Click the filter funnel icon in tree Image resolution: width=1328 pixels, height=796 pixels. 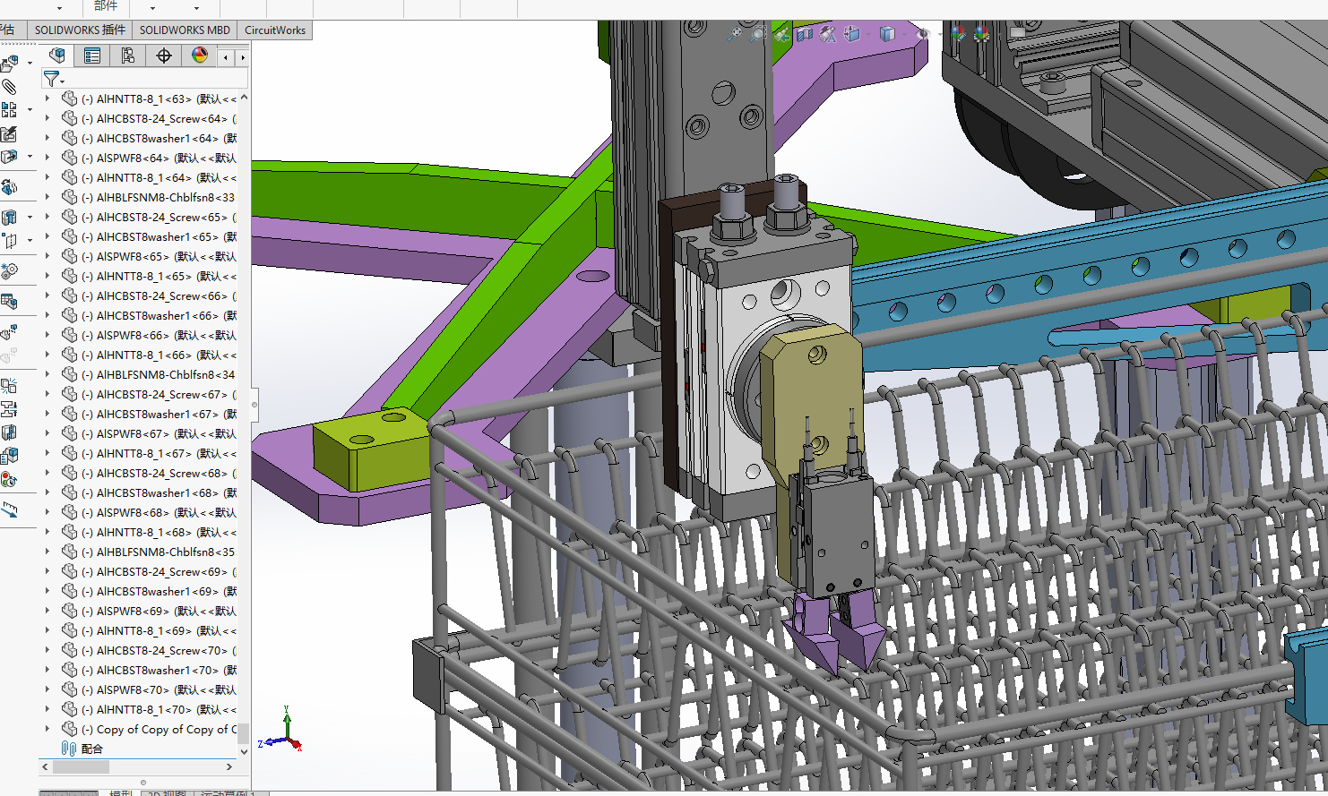51,79
